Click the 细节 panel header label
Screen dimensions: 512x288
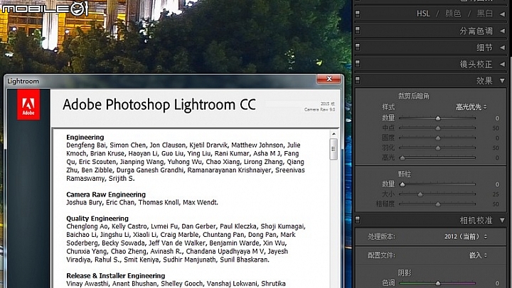(x=484, y=48)
